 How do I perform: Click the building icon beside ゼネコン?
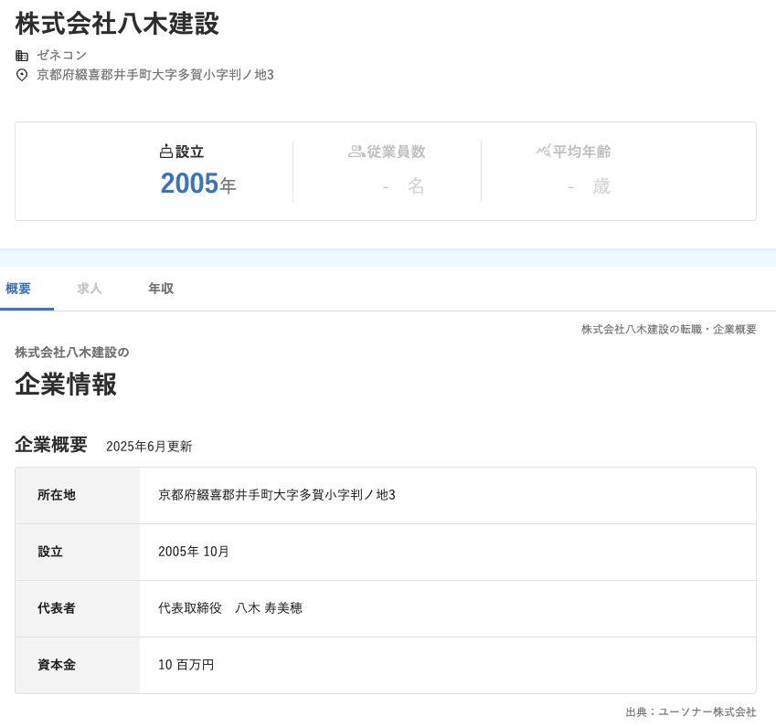(22, 56)
